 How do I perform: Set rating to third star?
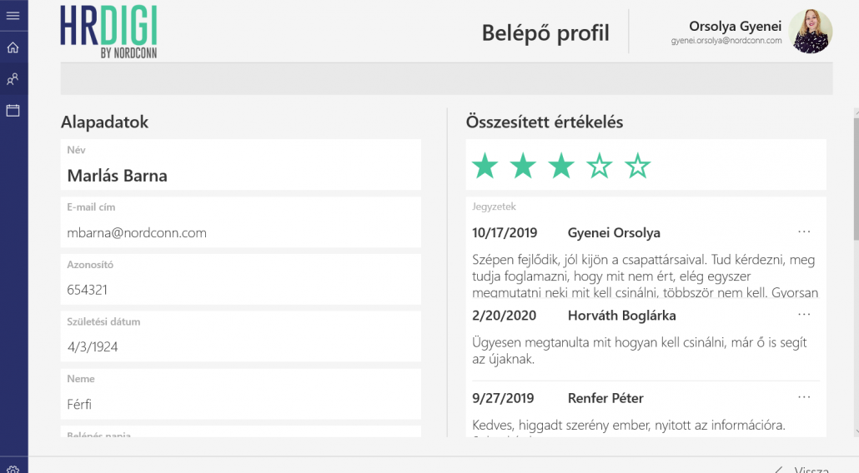tap(561, 166)
